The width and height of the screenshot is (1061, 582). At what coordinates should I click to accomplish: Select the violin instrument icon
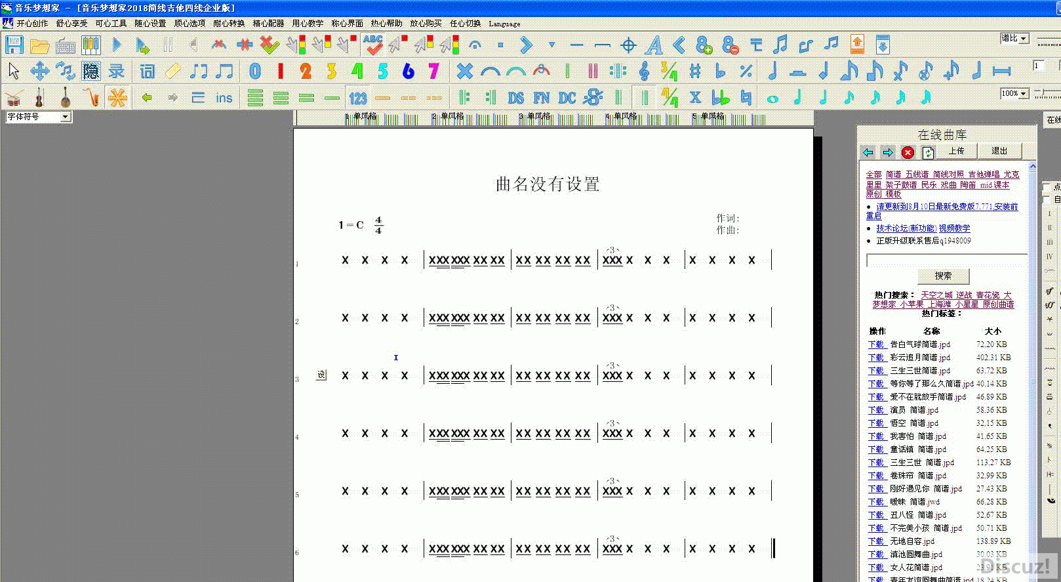(39, 98)
